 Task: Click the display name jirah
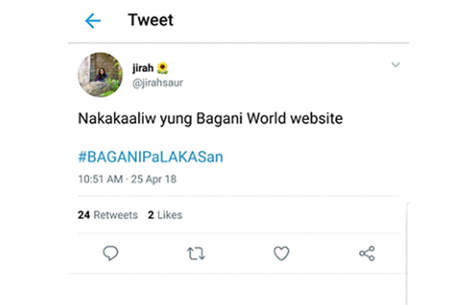(143, 68)
